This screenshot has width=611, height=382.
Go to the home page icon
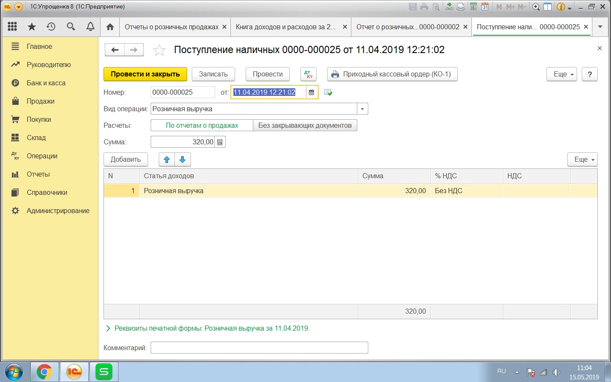[110, 27]
